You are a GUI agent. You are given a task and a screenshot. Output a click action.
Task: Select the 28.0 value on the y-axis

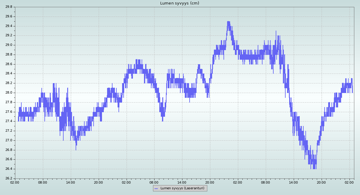click(9, 93)
